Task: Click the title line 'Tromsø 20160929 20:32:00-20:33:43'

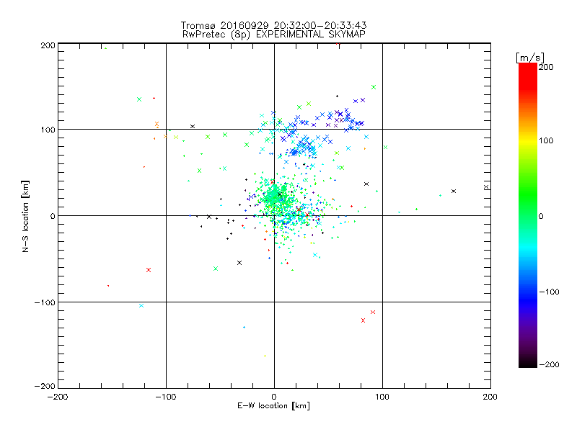Action: click(273, 25)
